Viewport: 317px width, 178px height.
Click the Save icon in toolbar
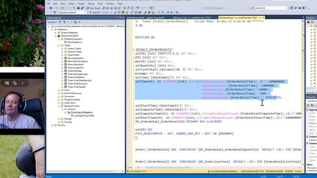click(78, 8)
